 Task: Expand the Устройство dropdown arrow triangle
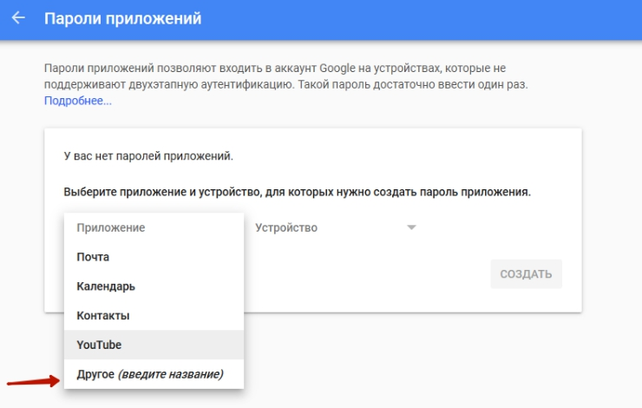coord(412,227)
